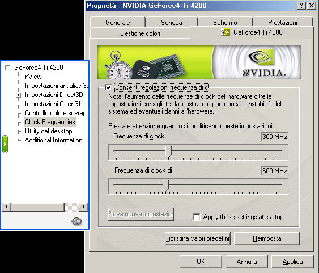
Task: Click the Frequenza di clock slider thumb
Action: 168,152
